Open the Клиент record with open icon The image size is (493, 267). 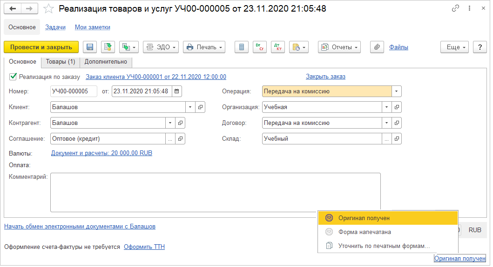pyautogui.click(x=200, y=107)
